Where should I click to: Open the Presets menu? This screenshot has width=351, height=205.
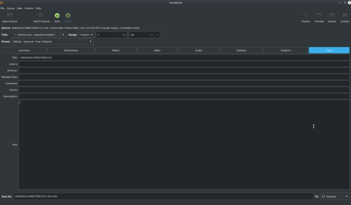point(29,8)
